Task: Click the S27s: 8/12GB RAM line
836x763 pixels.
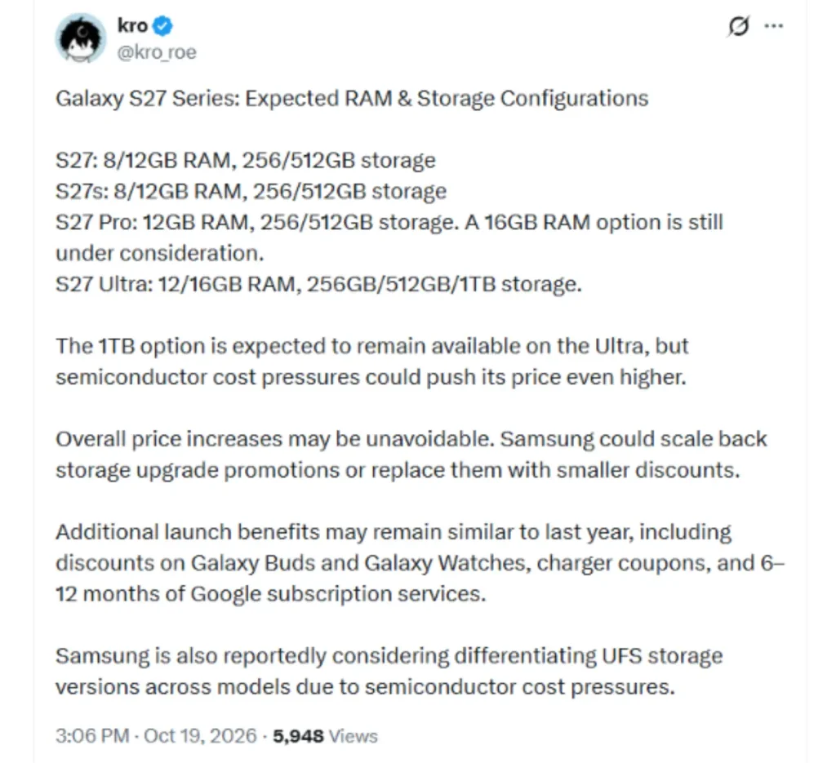Action: 251,191
